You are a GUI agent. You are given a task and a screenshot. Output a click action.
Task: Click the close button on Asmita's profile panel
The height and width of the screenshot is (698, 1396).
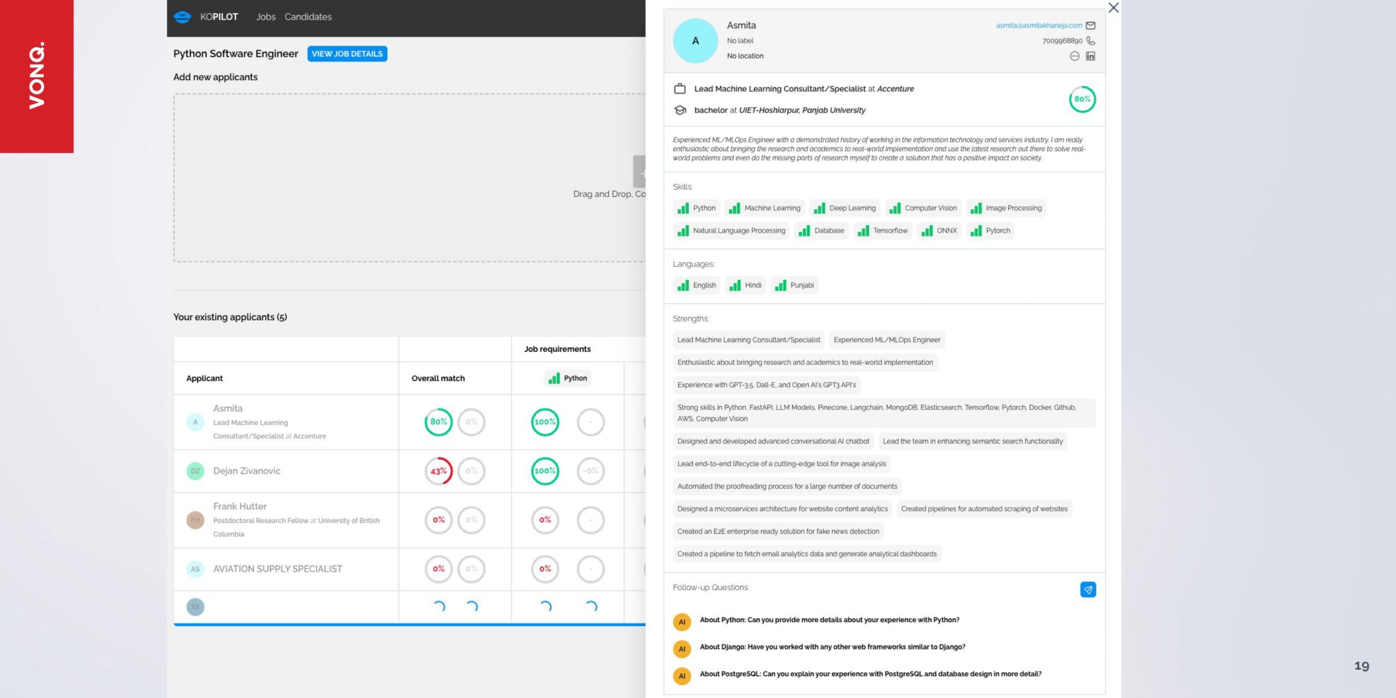point(1113,7)
